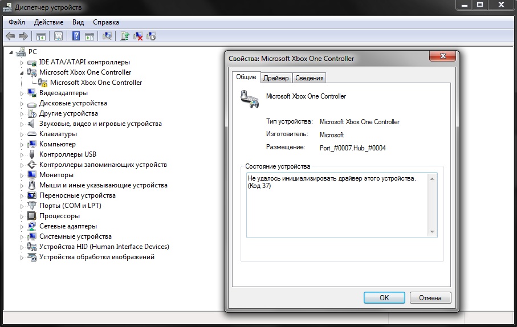The image size is (517, 327).
Task: Collapse the PC root node
Action: pos(11,52)
